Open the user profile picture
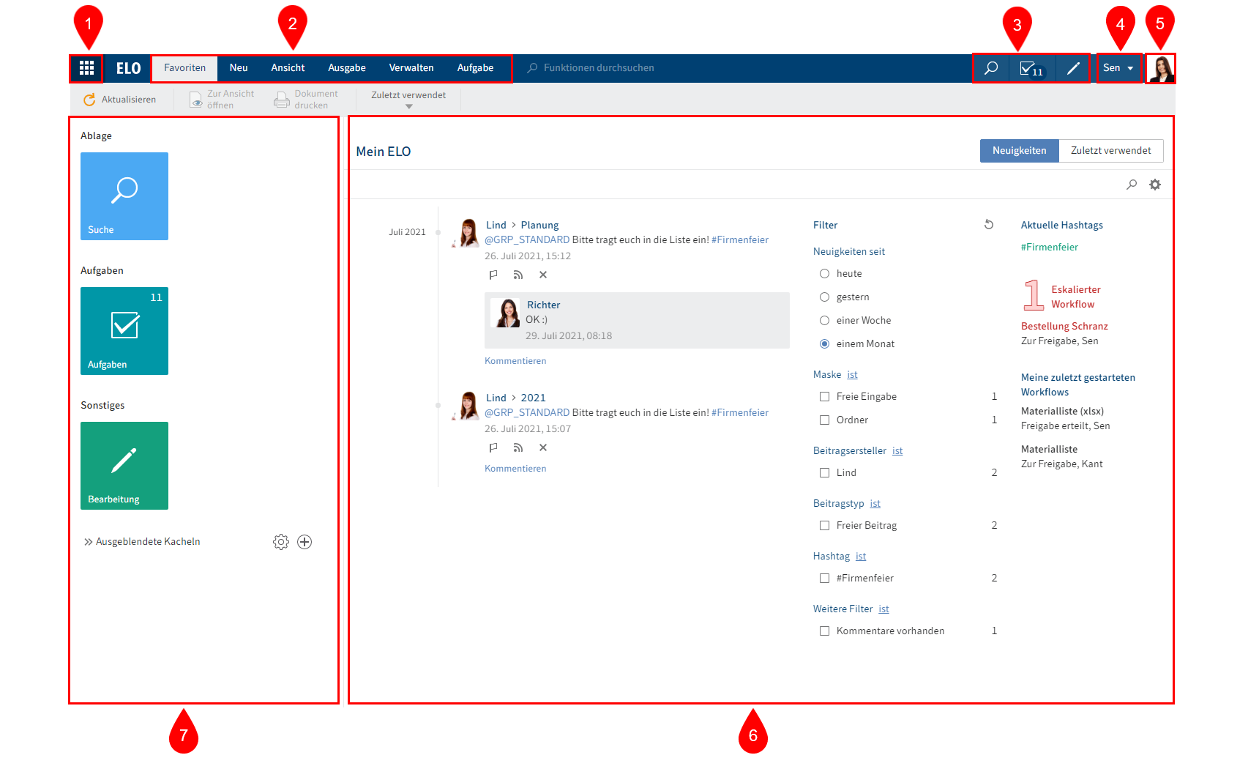The width and height of the screenshot is (1259, 777). click(1161, 68)
